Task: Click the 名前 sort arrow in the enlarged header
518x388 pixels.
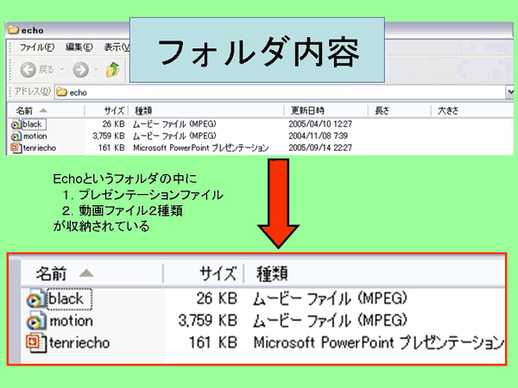Action: pos(85,274)
